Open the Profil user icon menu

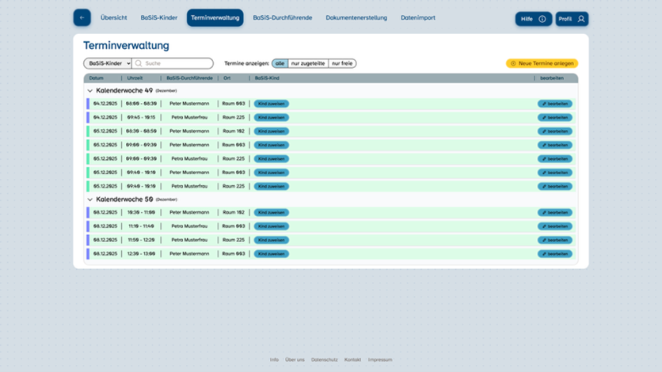click(581, 19)
